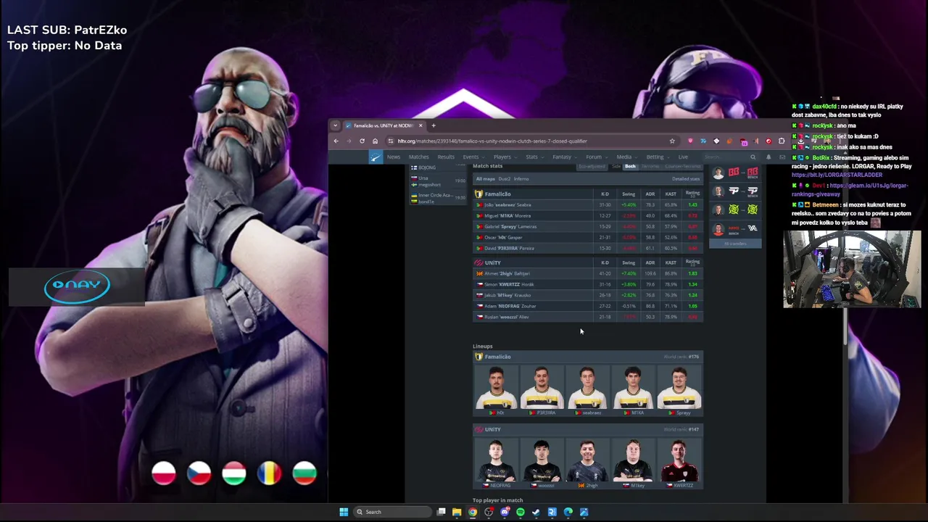Viewport: 928px width, 522px height.
Task: Open HLTV messages envelope icon
Action: (782, 157)
